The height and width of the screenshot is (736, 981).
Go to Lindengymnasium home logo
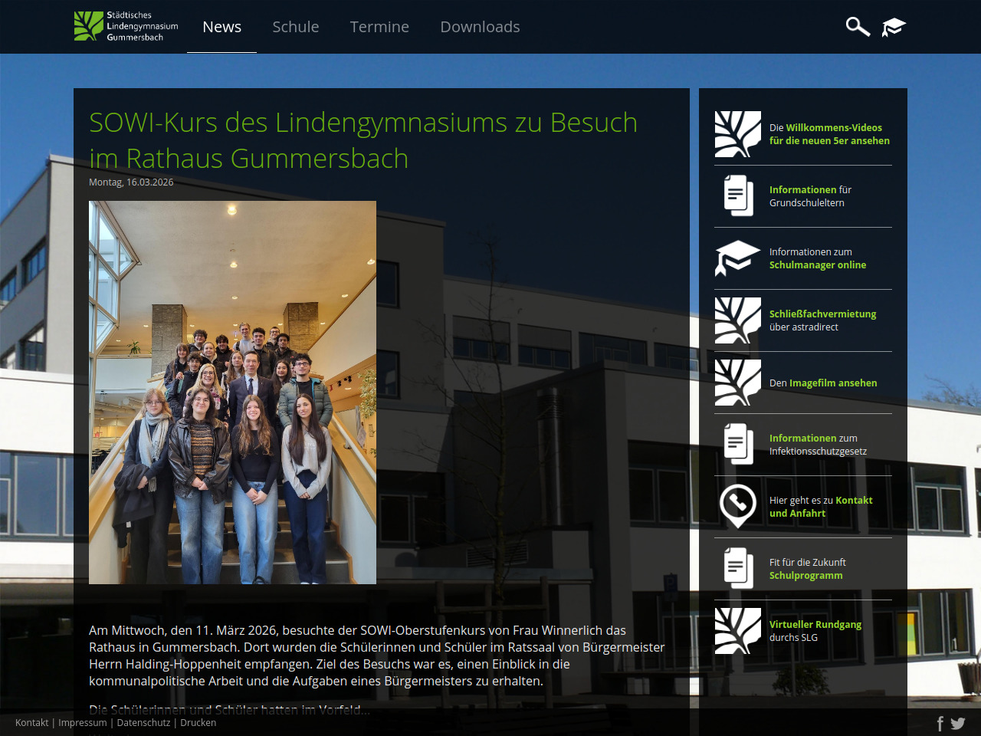click(126, 26)
